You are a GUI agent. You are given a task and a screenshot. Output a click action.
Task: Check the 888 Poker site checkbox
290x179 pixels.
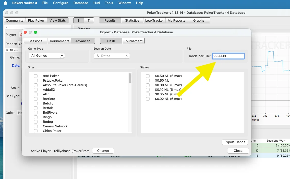click(36, 76)
